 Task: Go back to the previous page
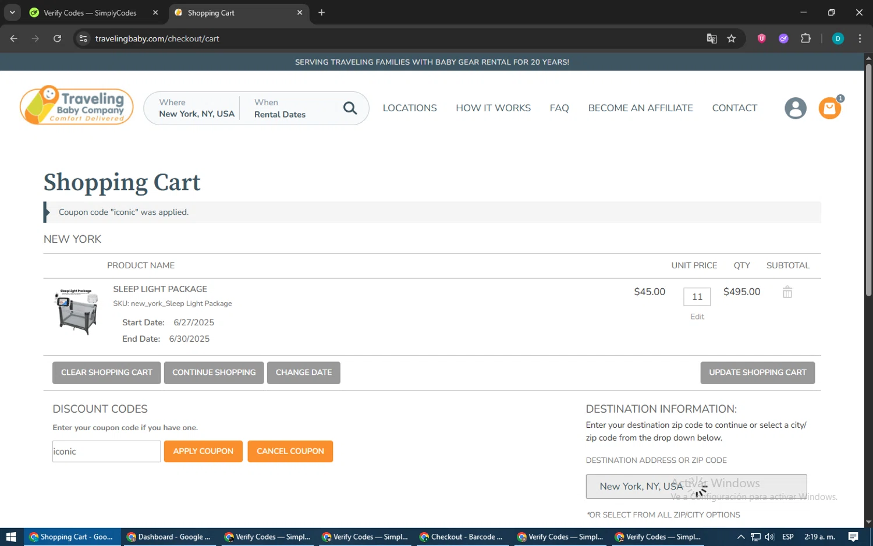(x=14, y=38)
